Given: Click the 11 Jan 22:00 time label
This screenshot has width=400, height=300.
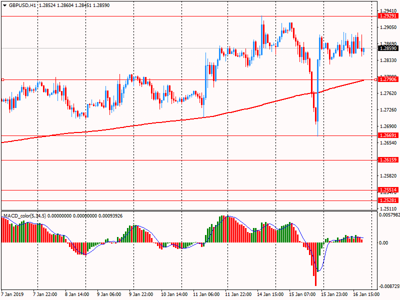Looking at the screenshot, I should pyautogui.click(x=239, y=294).
